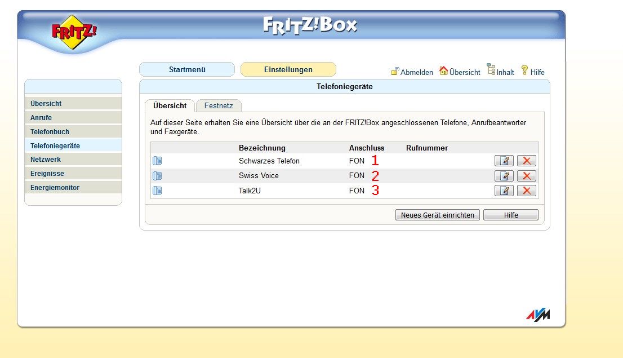Edit the Swiss Voice device entry
623x358 pixels.
504,176
